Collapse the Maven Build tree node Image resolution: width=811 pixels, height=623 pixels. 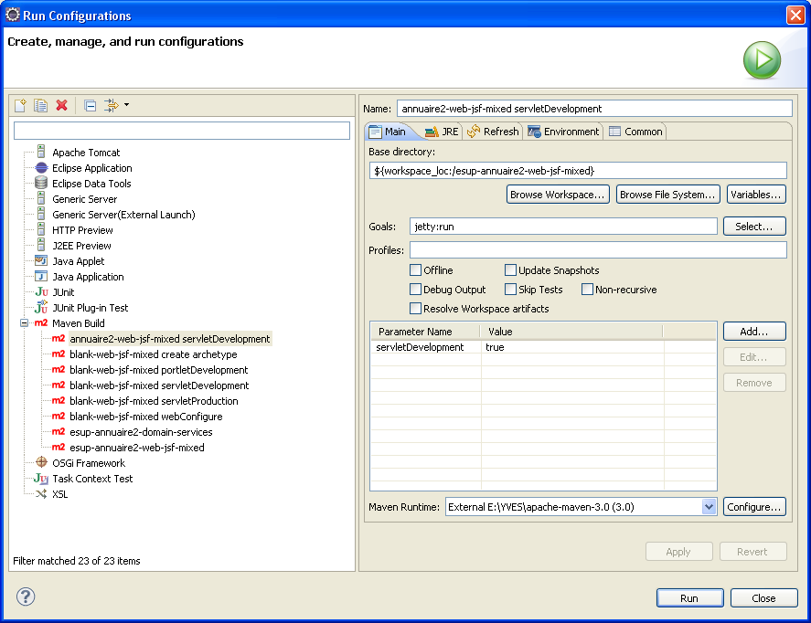pos(25,323)
